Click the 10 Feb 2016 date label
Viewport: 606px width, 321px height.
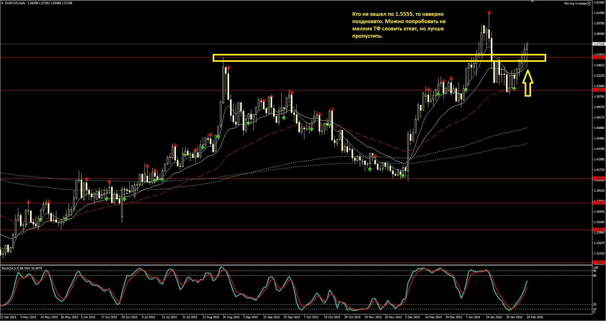coord(535,317)
